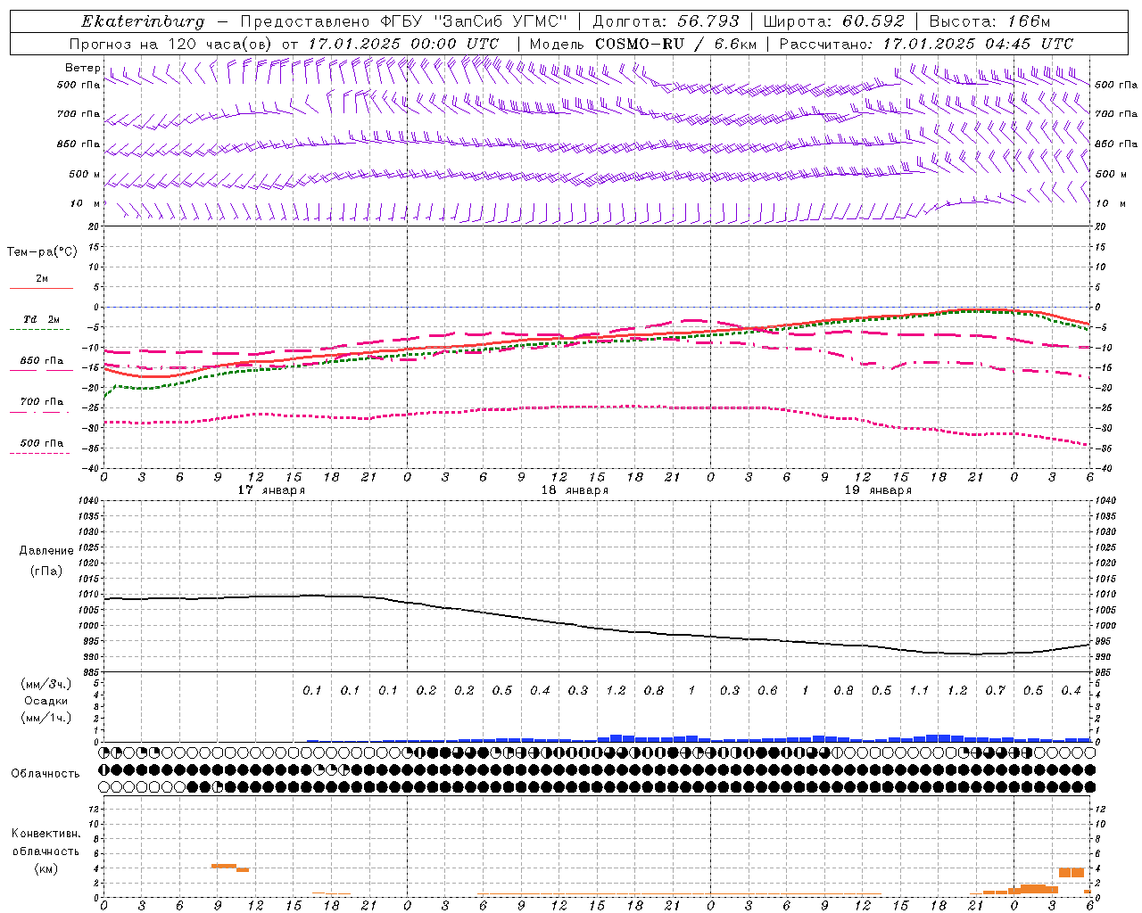Click the '(мм/3ч.)' precipitation unit label
This screenshot has height=913, width=1142.
(46, 684)
